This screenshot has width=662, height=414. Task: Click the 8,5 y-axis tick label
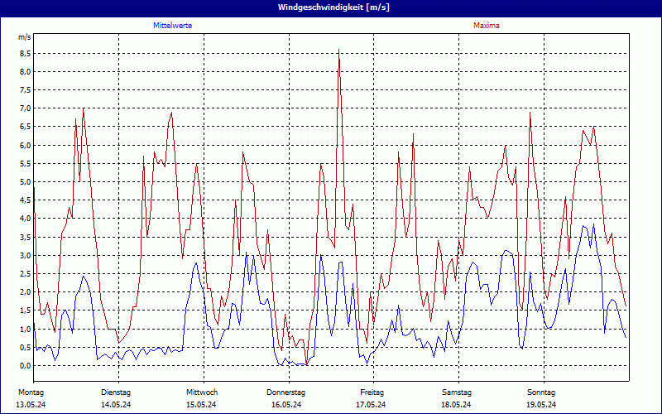point(25,53)
